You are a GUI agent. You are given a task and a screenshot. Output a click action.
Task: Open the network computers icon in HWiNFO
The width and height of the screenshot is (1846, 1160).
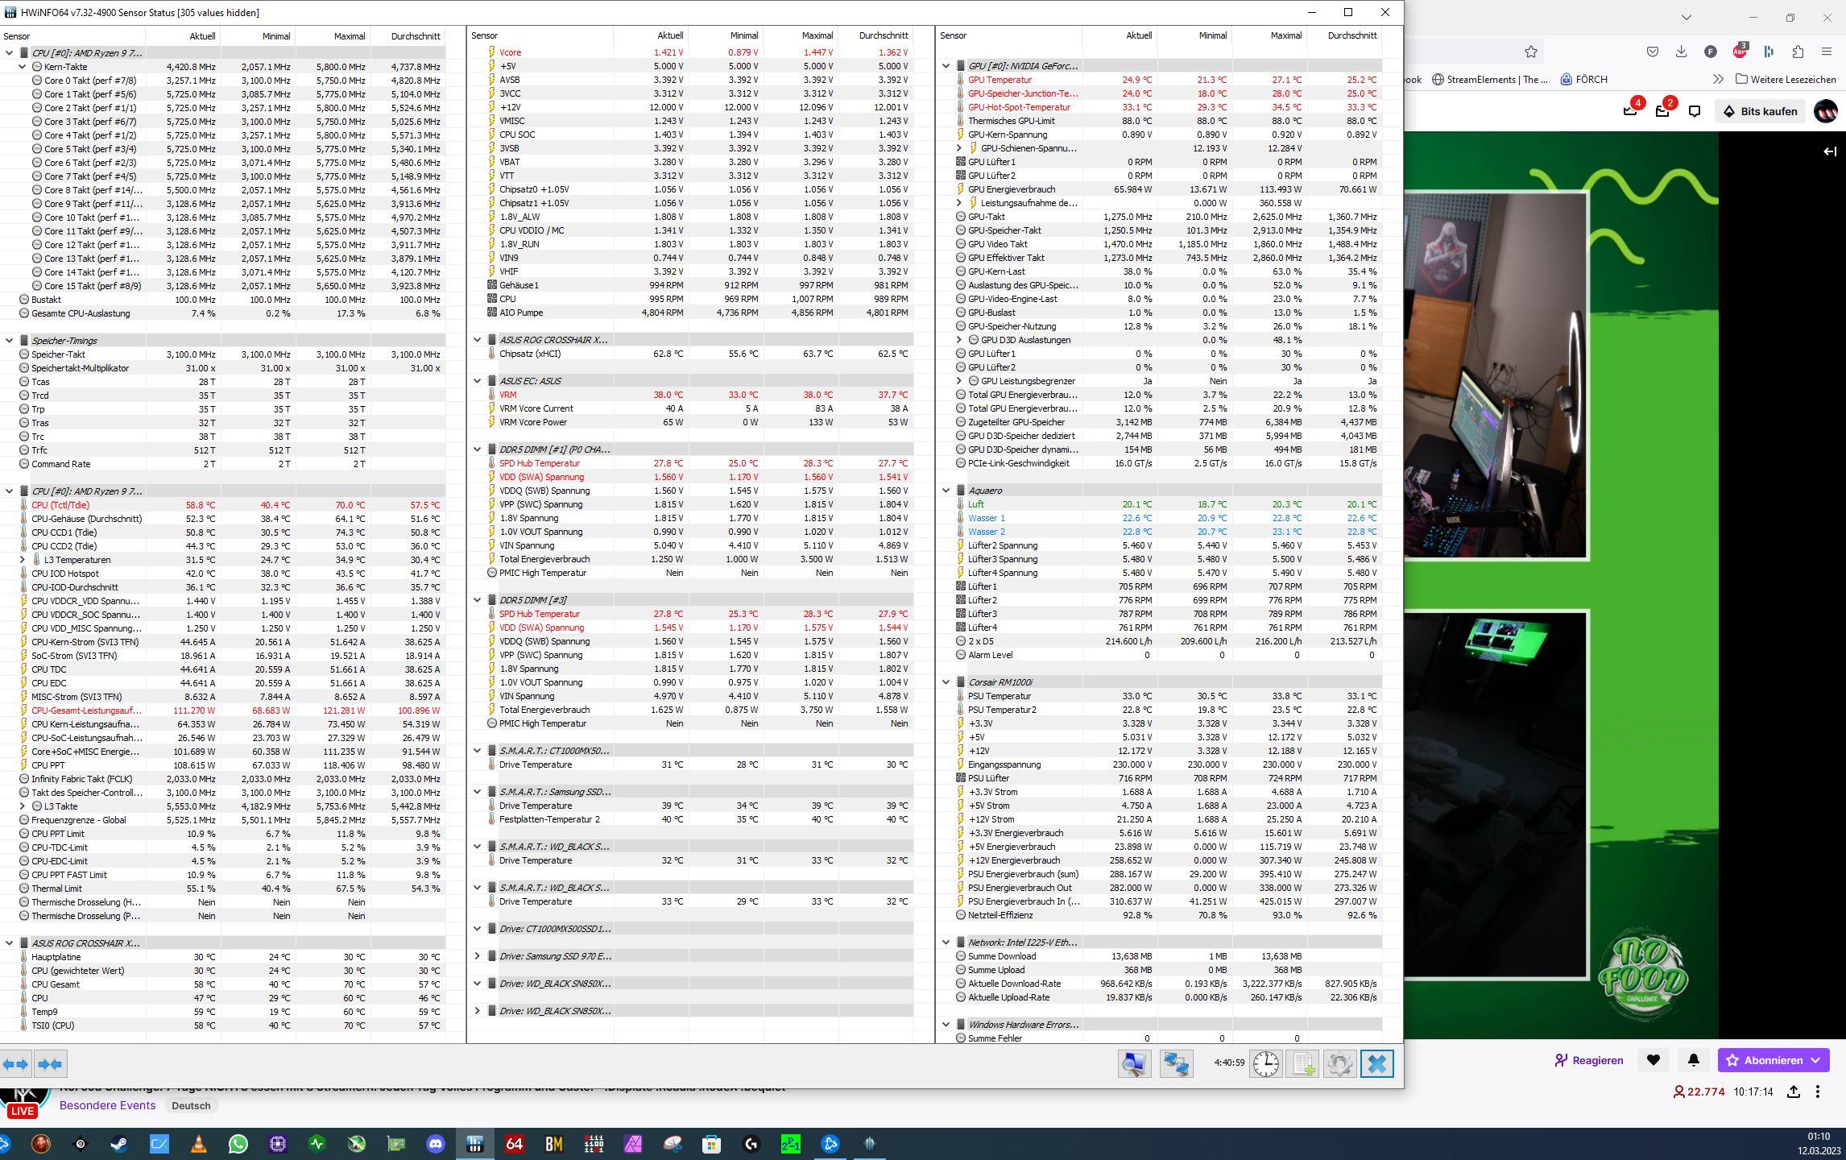[x=1176, y=1064]
